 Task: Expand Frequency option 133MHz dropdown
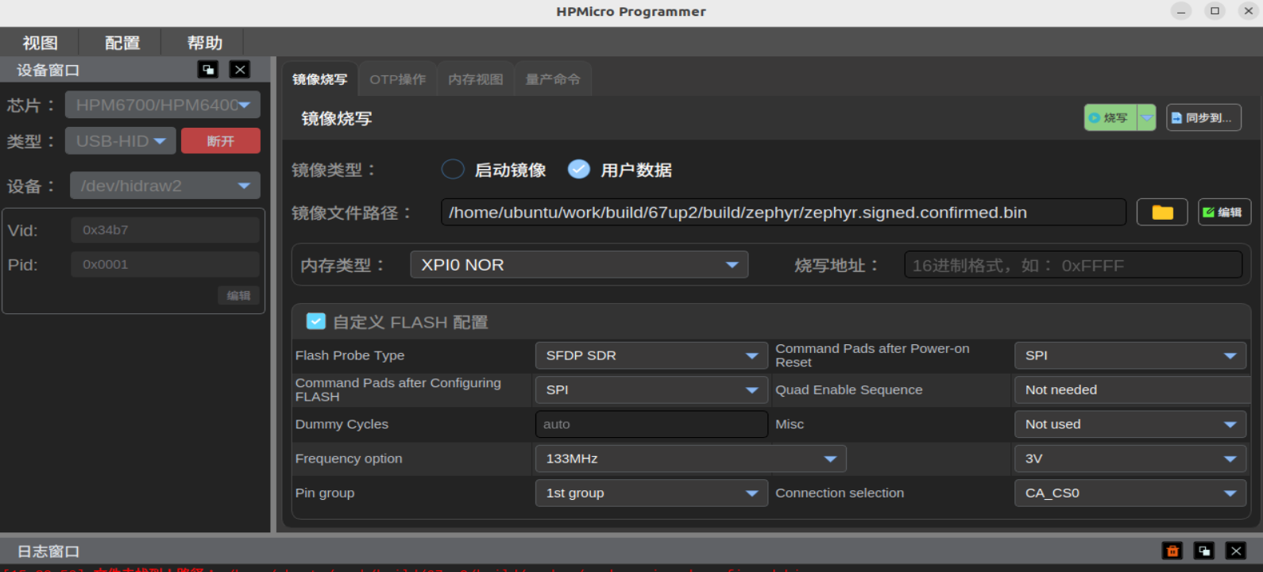[691, 459]
